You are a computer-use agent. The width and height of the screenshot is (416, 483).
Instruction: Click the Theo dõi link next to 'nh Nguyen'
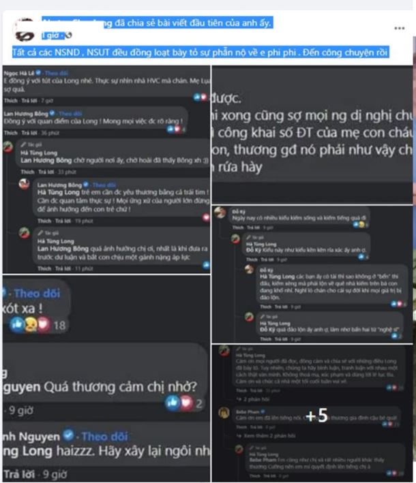coord(104,437)
